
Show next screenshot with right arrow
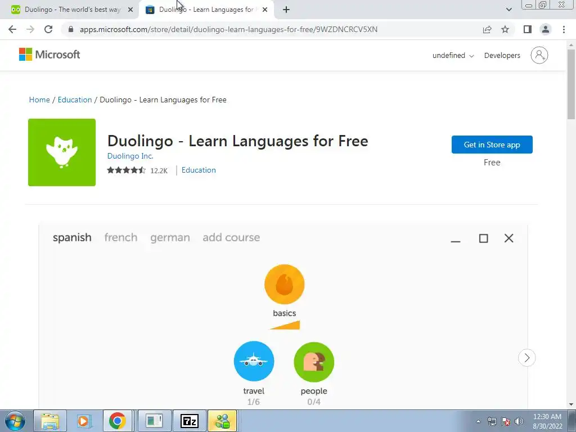tap(526, 358)
